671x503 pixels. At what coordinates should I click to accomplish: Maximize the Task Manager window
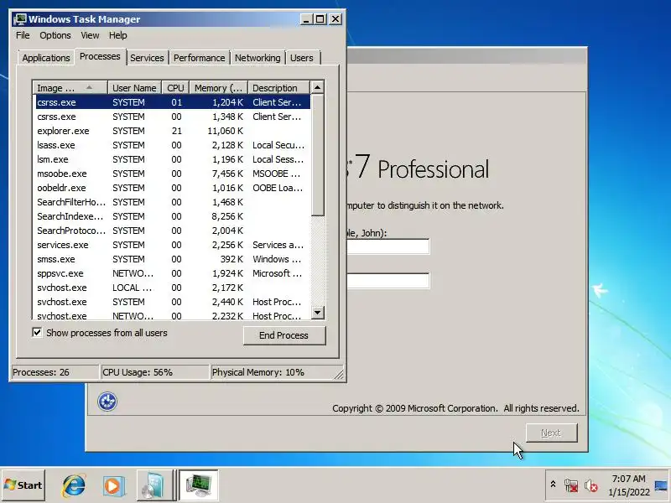pyautogui.click(x=320, y=19)
